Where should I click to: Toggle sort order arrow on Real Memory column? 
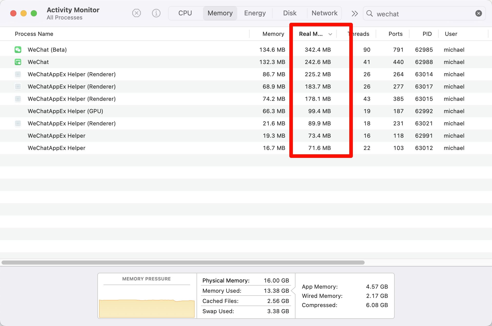click(x=330, y=34)
